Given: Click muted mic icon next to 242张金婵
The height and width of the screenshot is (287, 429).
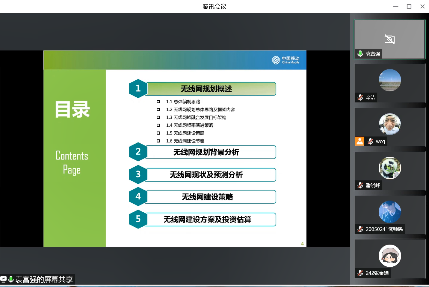Looking at the screenshot, I should click(360, 273).
